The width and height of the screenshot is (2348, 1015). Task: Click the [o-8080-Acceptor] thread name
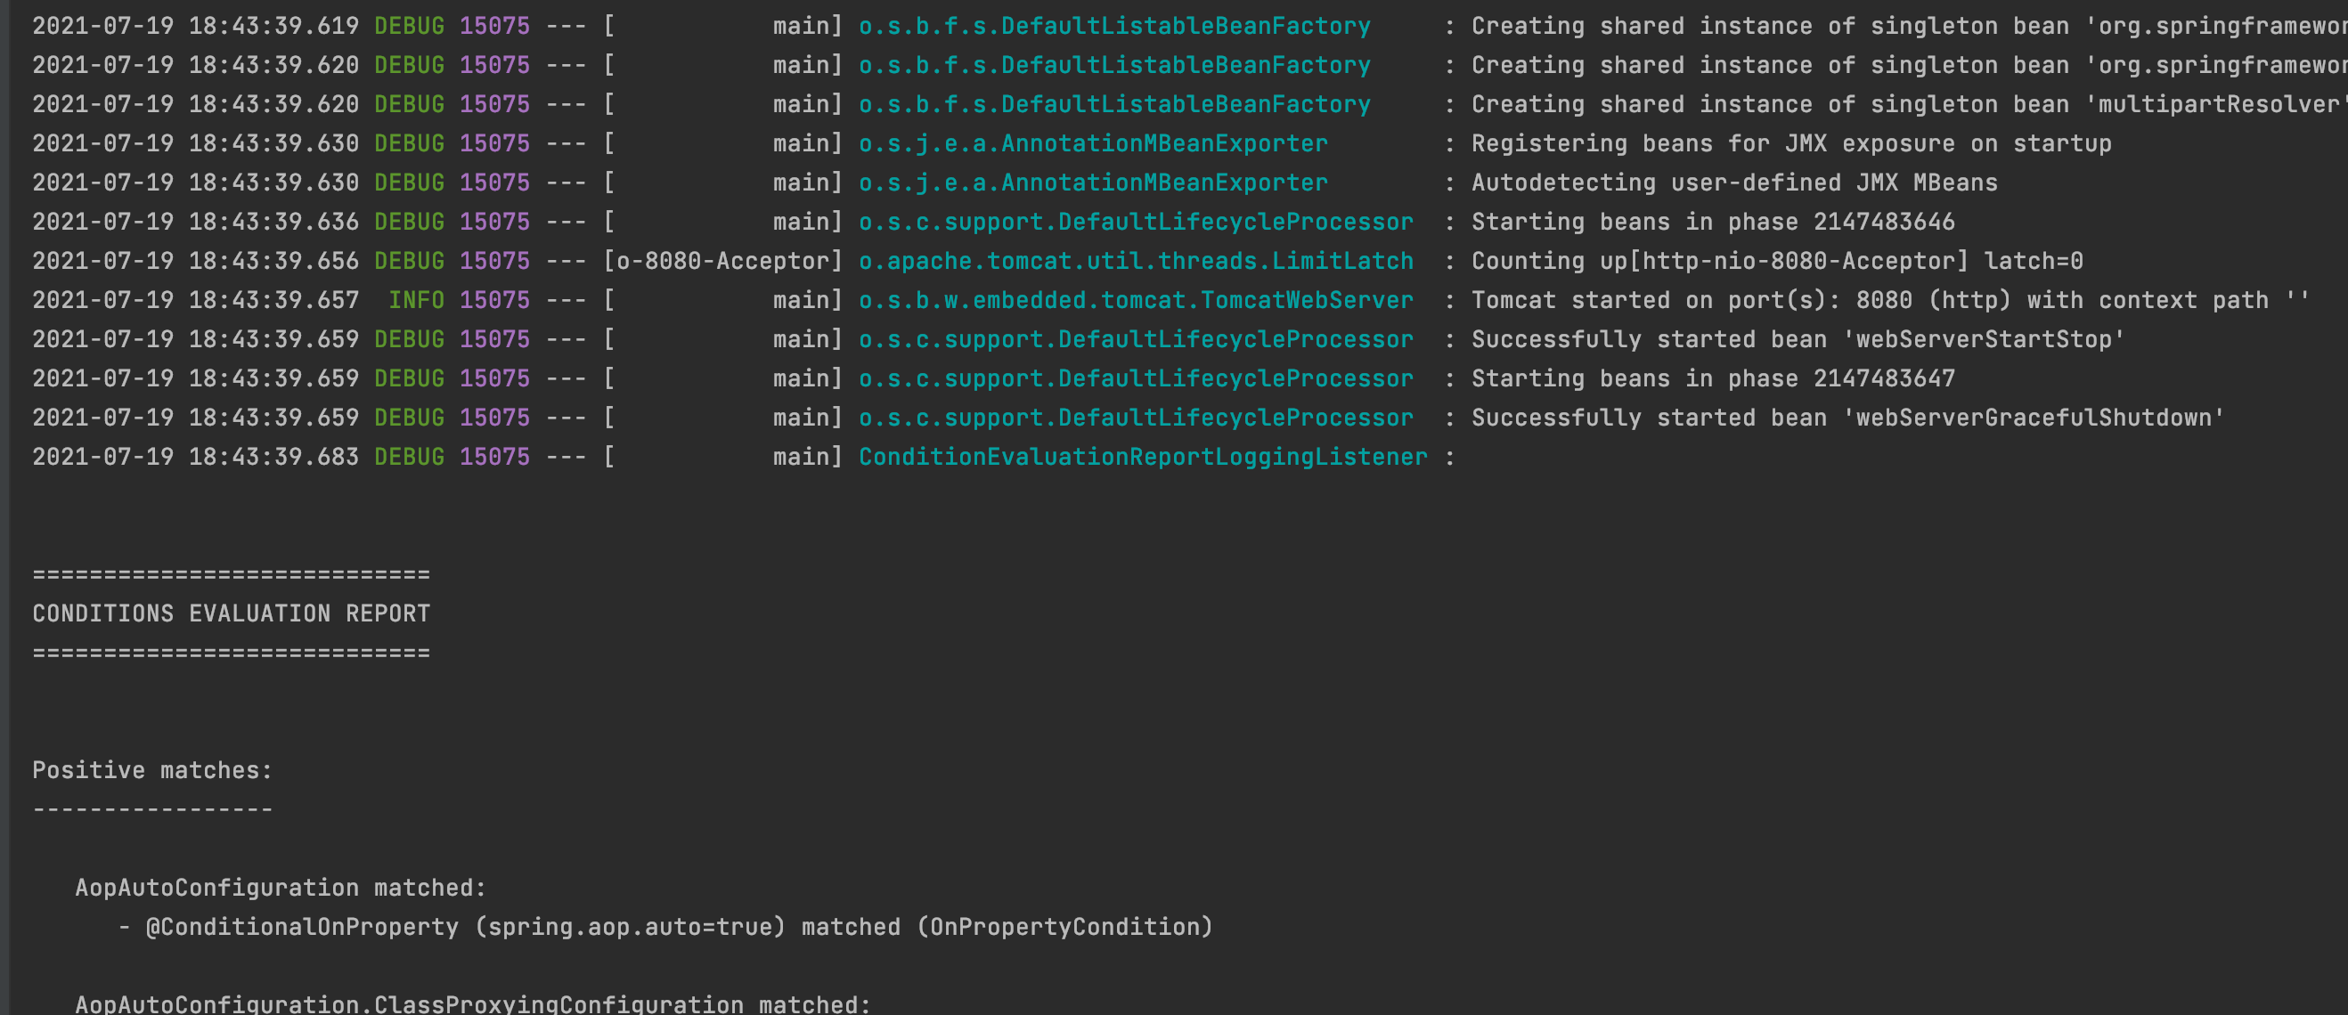[x=722, y=261]
